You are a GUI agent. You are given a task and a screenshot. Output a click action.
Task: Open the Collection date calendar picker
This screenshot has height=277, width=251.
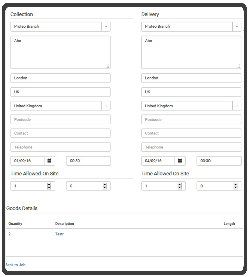(x=49, y=161)
